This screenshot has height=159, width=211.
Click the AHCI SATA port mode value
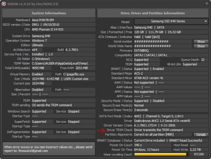pos(138,116)
